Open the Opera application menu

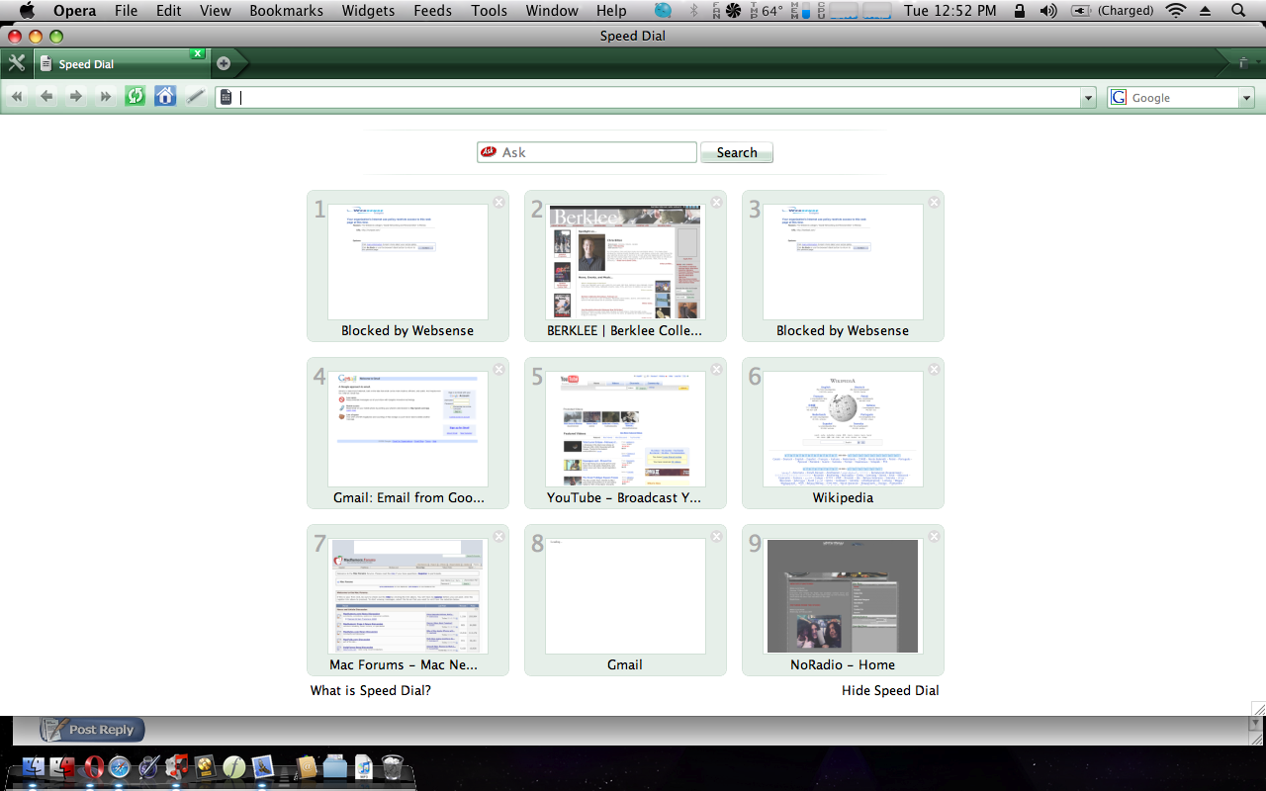[74, 11]
